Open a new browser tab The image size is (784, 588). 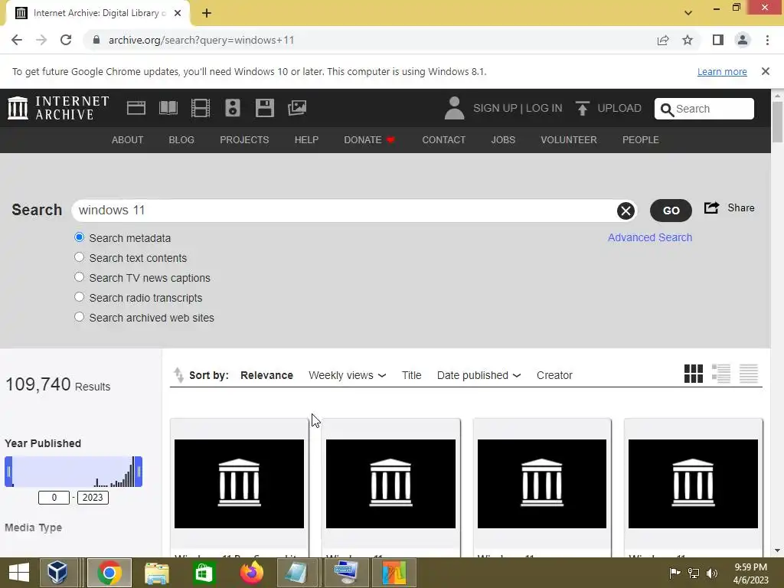coord(207,13)
